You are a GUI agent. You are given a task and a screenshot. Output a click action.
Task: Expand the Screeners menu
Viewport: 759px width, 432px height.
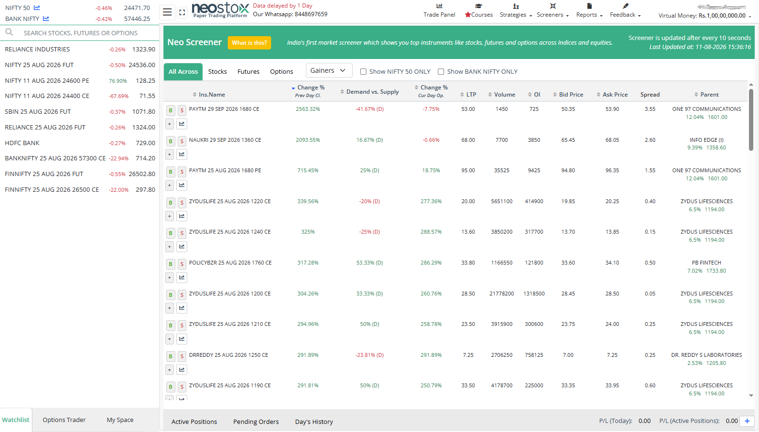tap(553, 10)
